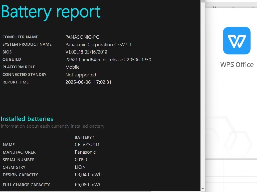Select computer name value PANASONIC-PC
Viewport: 257px width, 192px height.
coord(82,37)
